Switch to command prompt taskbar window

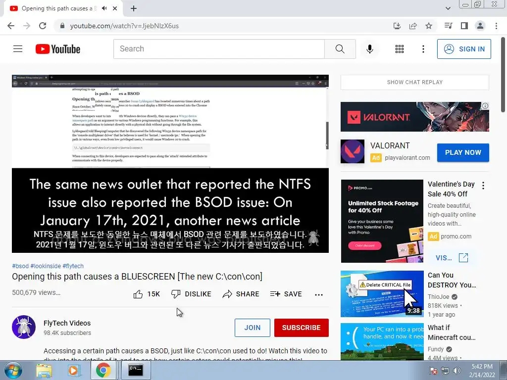coord(136,370)
